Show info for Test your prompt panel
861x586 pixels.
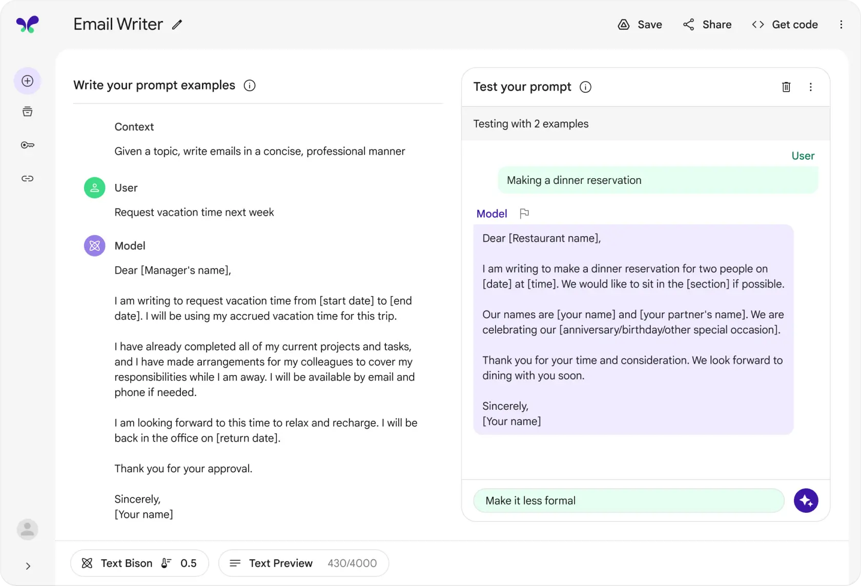tap(585, 87)
